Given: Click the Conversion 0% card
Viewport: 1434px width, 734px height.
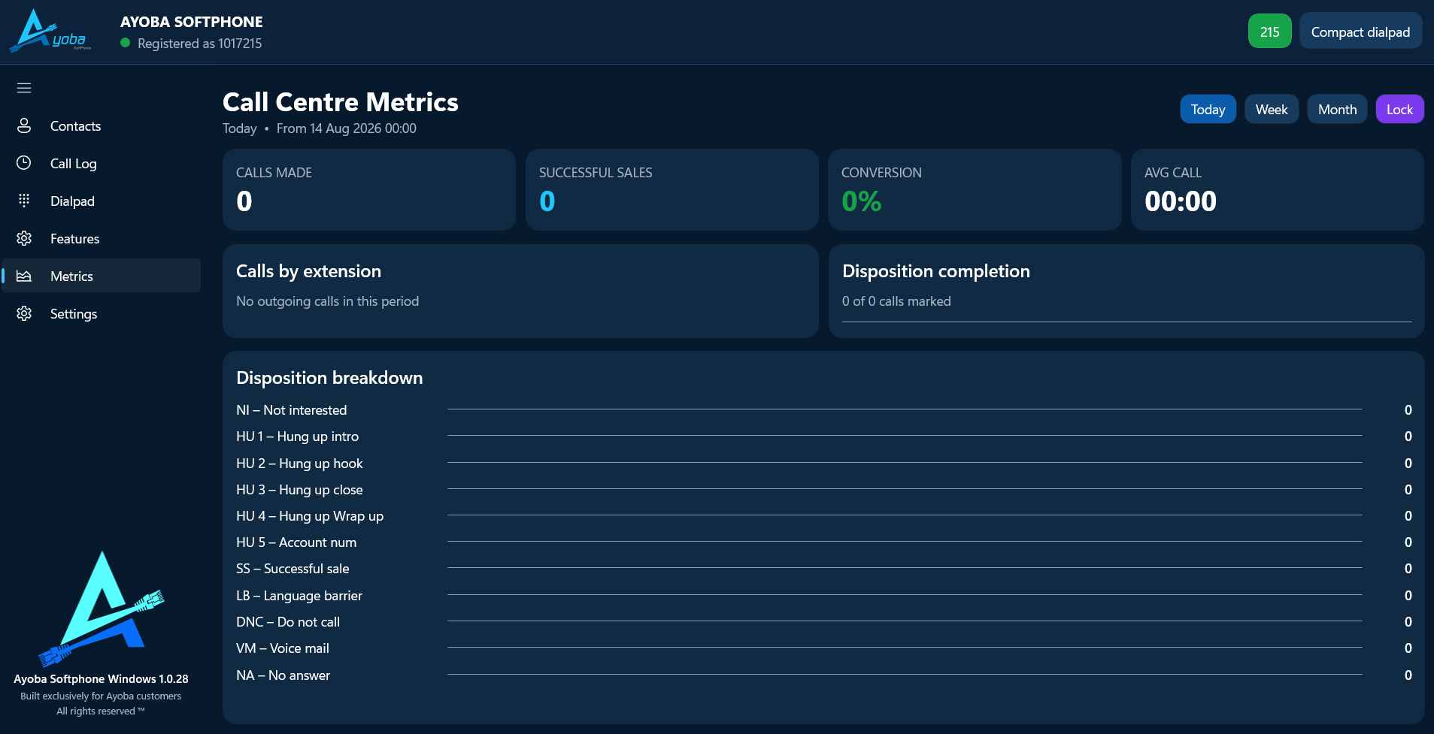Looking at the screenshot, I should click(975, 189).
